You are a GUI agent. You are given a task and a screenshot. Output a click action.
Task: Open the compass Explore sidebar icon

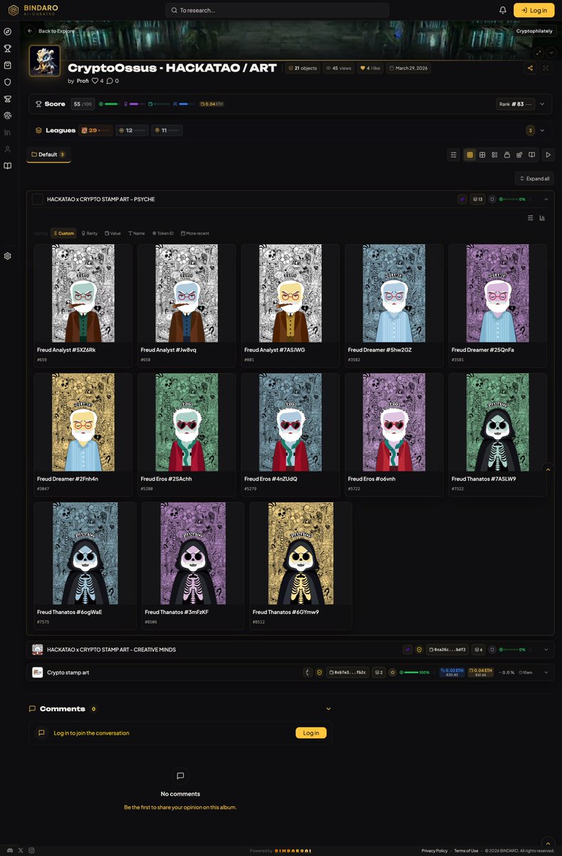point(8,31)
